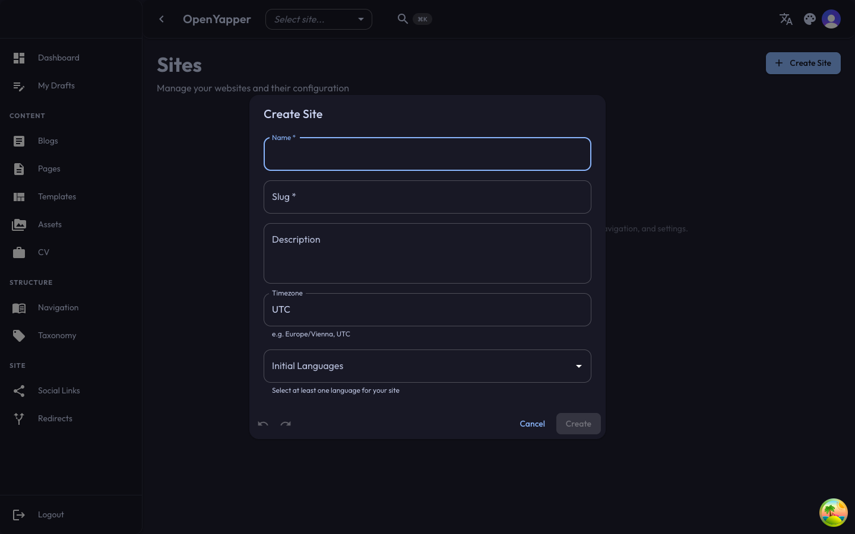This screenshot has height=534, width=855.
Task: Click the Social Links share icon
Action: (x=19, y=390)
